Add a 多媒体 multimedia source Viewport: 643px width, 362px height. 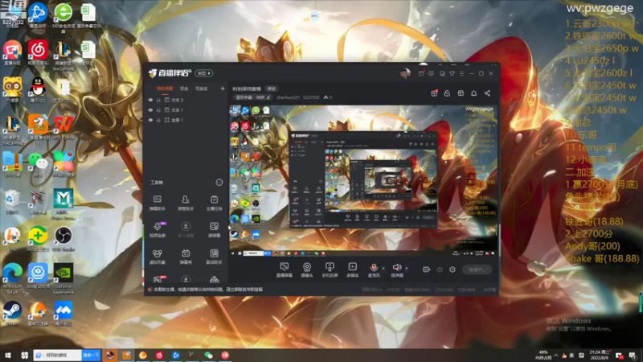pyautogui.click(x=352, y=270)
